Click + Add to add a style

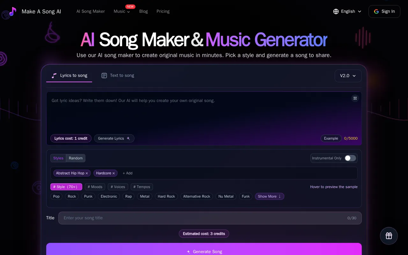(x=127, y=173)
